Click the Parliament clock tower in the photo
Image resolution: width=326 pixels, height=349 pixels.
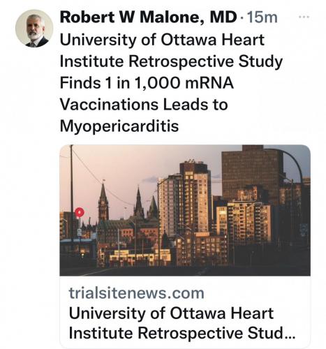coord(103,203)
